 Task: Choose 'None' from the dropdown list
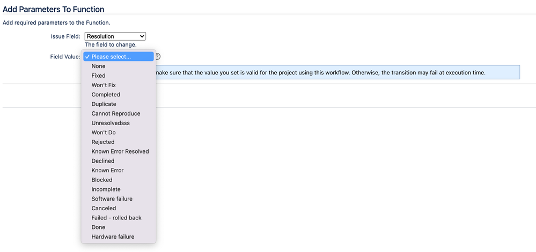click(x=118, y=66)
